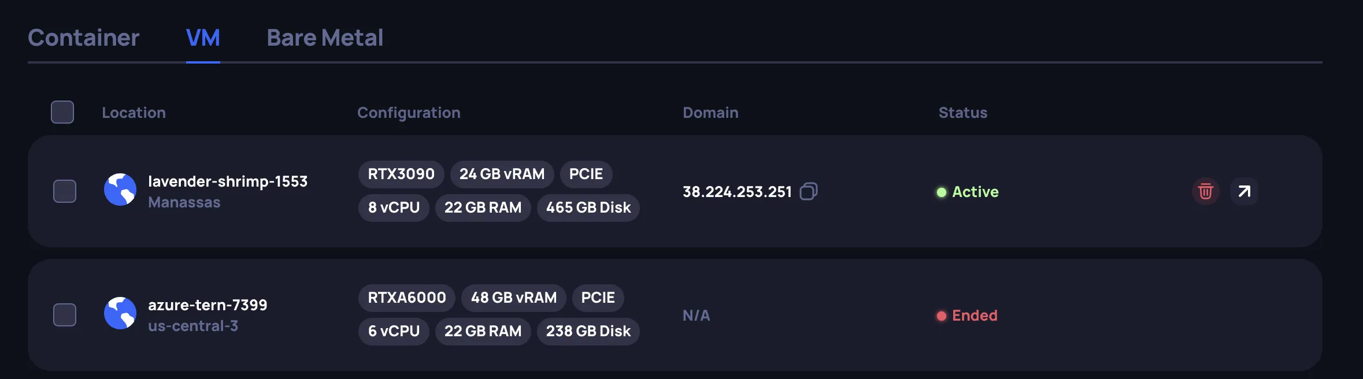Click the azure-tern-7399 instance name
The height and width of the screenshot is (379, 1363).
[x=208, y=305]
